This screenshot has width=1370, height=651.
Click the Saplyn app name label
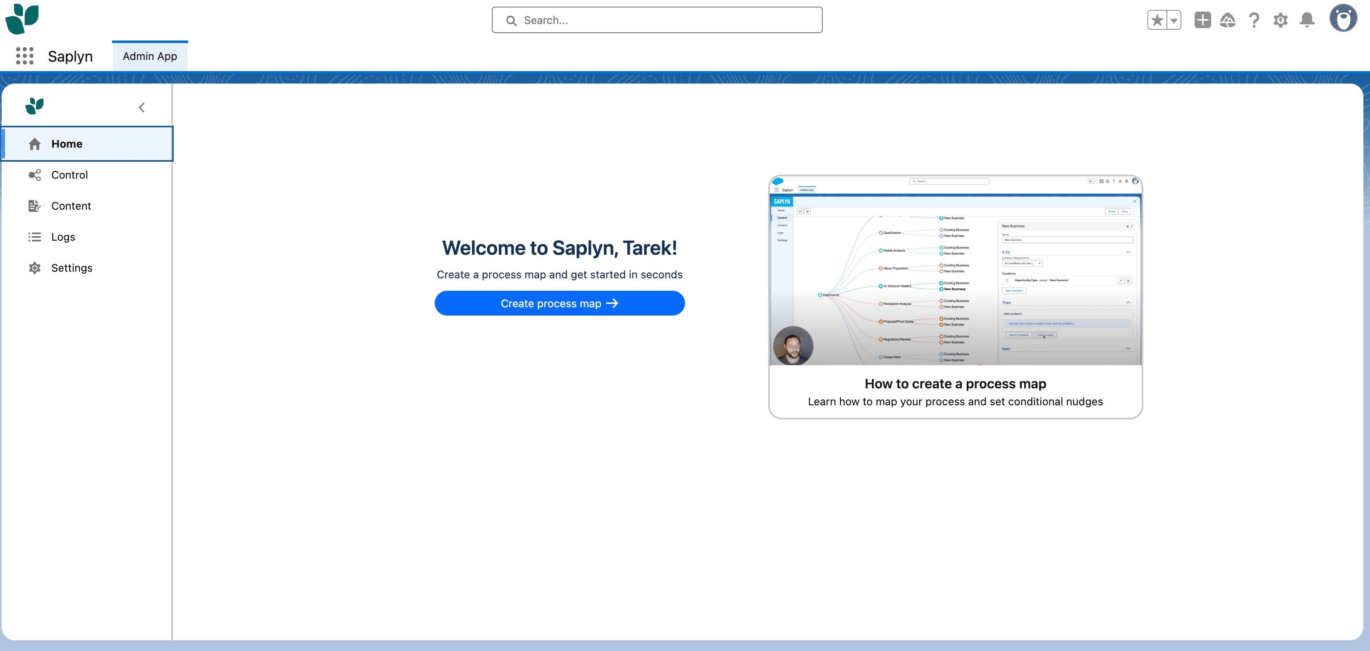[70, 56]
